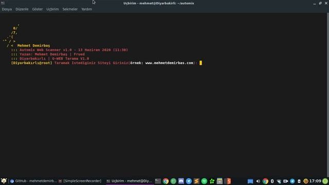Launch Spotify from the taskbar
329x185 pixels.
[x=204, y=181]
